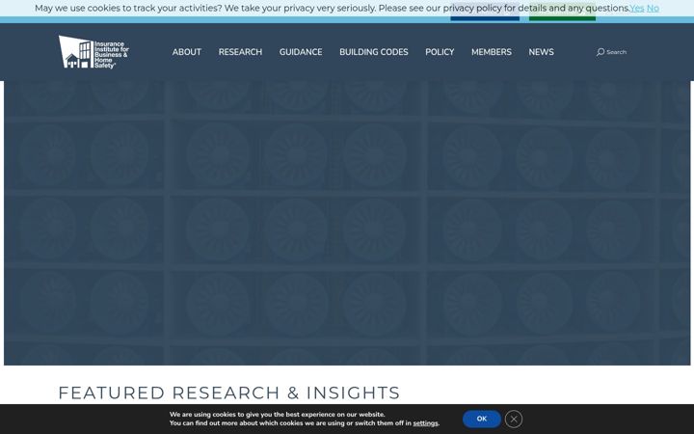This screenshot has height=434, width=694.
Task: Open the GUIDANCE menu
Action: pos(301,52)
